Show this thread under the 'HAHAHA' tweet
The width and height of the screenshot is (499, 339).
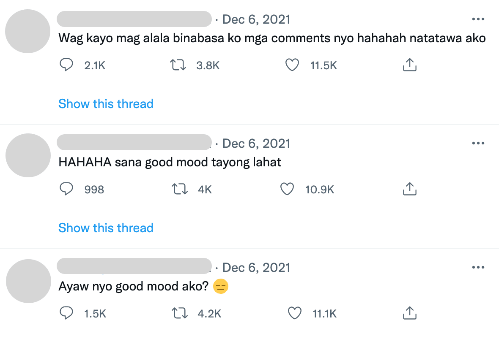pos(106,228)
